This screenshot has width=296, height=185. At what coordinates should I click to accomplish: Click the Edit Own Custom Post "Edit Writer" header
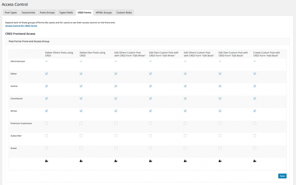click(x=164, y=54)
